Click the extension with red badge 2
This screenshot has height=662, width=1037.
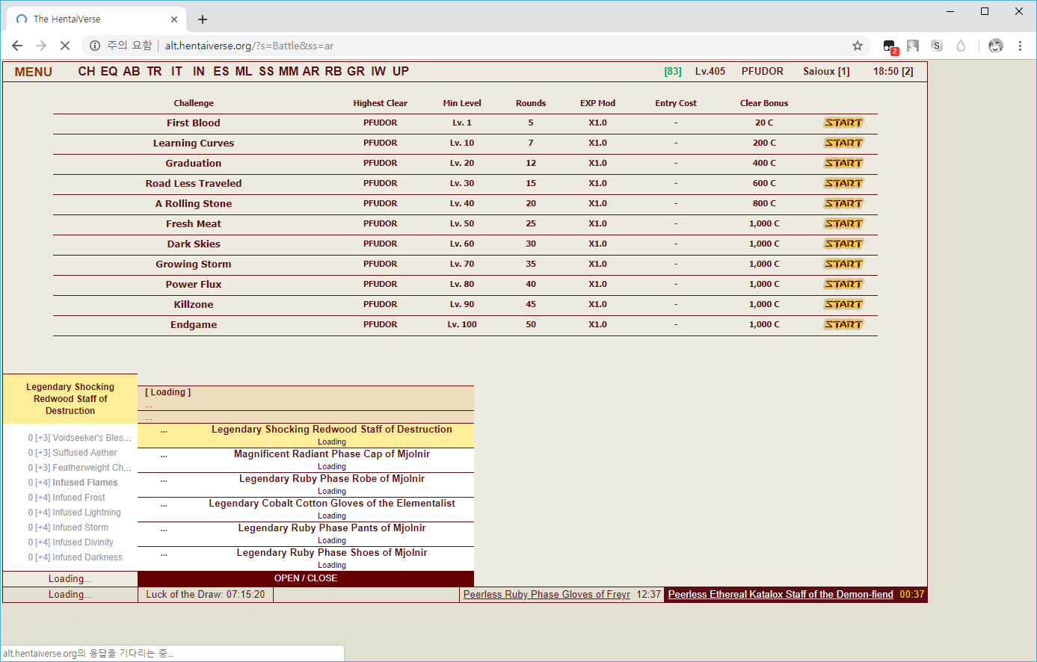(890, 46)
